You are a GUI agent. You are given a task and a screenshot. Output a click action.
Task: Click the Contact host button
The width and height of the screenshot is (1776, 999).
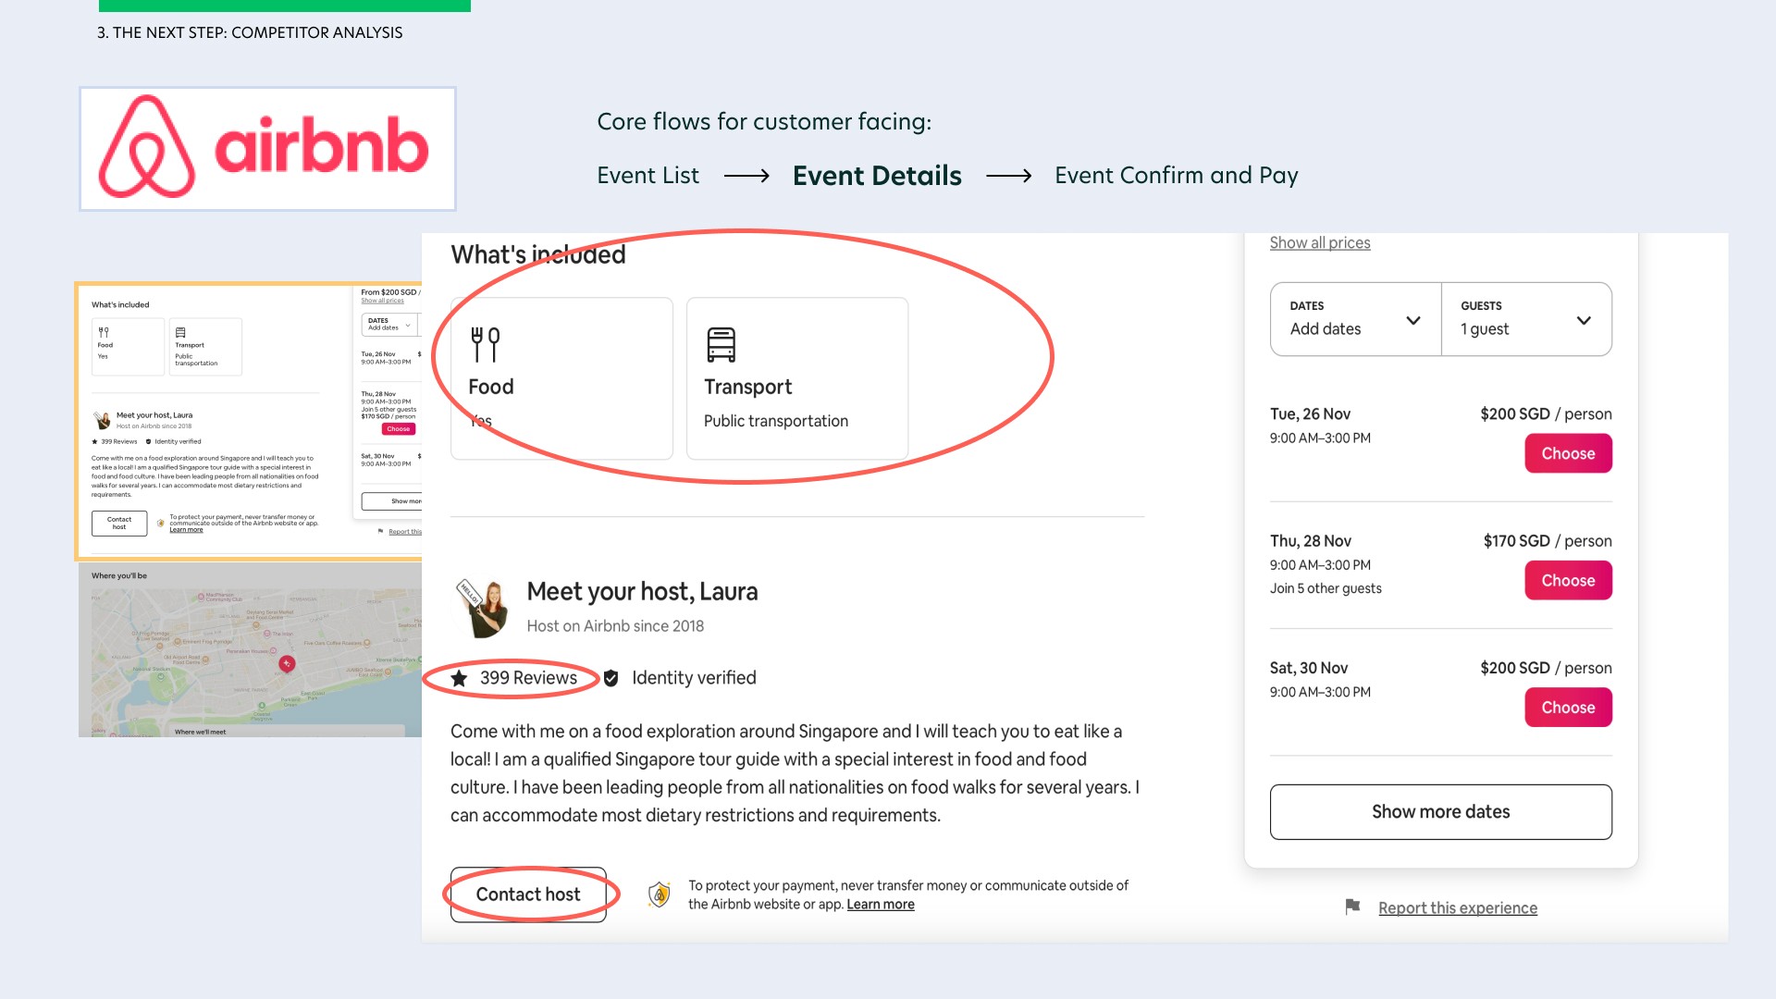click(x=528, y=894)
